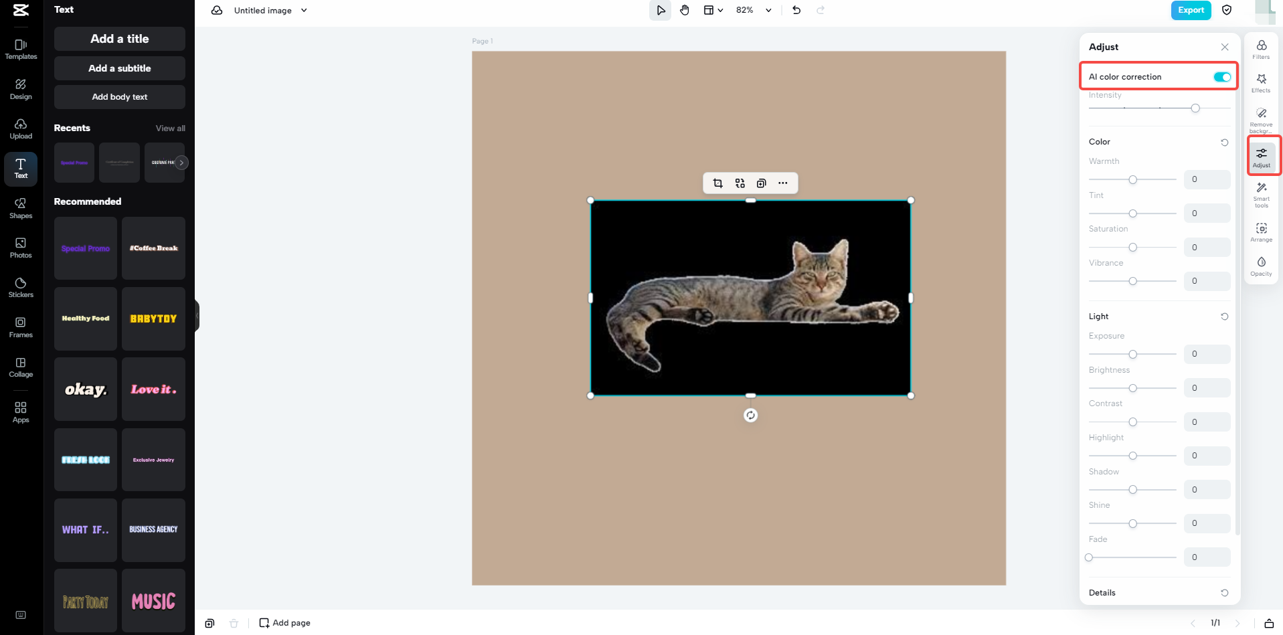The image size is (1283, 635).
Task: Open the Effects panel
Action: click(x=1261, y=84)
